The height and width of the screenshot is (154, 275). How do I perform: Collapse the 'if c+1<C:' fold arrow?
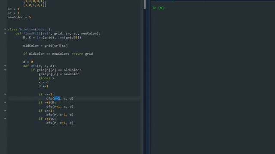(5, 119)
